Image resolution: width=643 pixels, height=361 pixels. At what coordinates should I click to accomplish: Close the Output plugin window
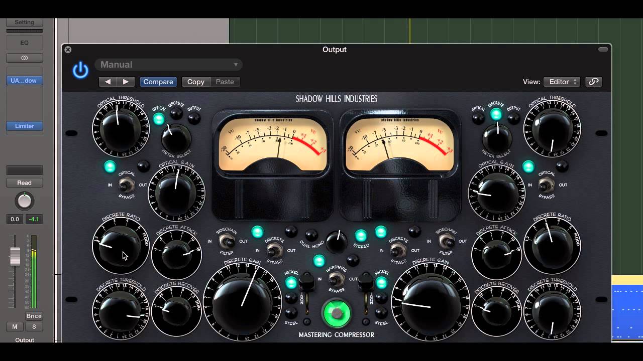point(68,50)
